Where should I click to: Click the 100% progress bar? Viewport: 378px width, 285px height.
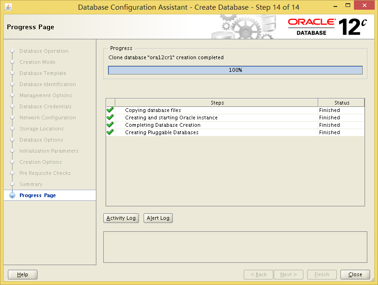(x=235, y=70)
